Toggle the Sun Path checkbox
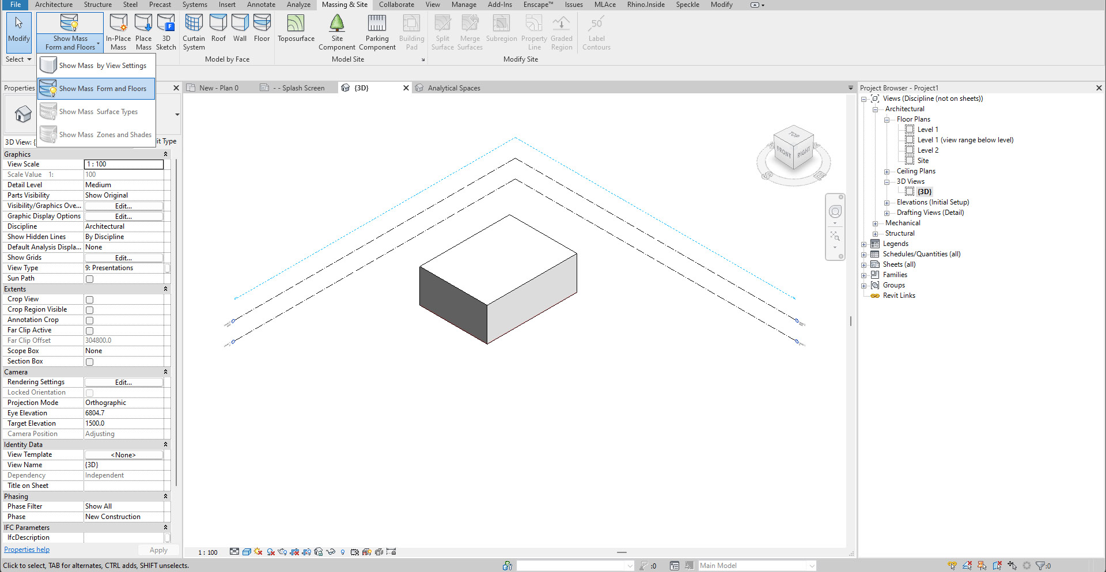This screenshot has width=1106, height=572. point(89,279)
